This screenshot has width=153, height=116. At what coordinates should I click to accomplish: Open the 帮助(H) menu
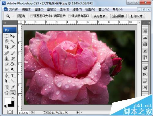click(118, 10)
